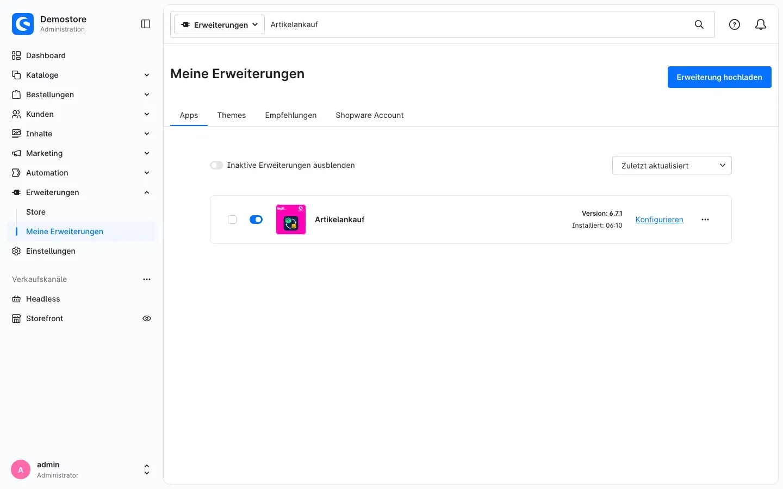The width and height of the screenshot is (783, 489).
Task: Open the Storefront sales channel label
Action: click(45, 318)
